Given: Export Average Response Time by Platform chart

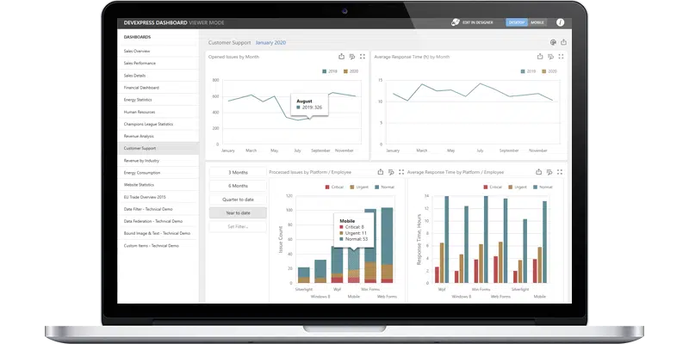Looking at the screenshot, I should pyautogui.click(x=539, y=172).
